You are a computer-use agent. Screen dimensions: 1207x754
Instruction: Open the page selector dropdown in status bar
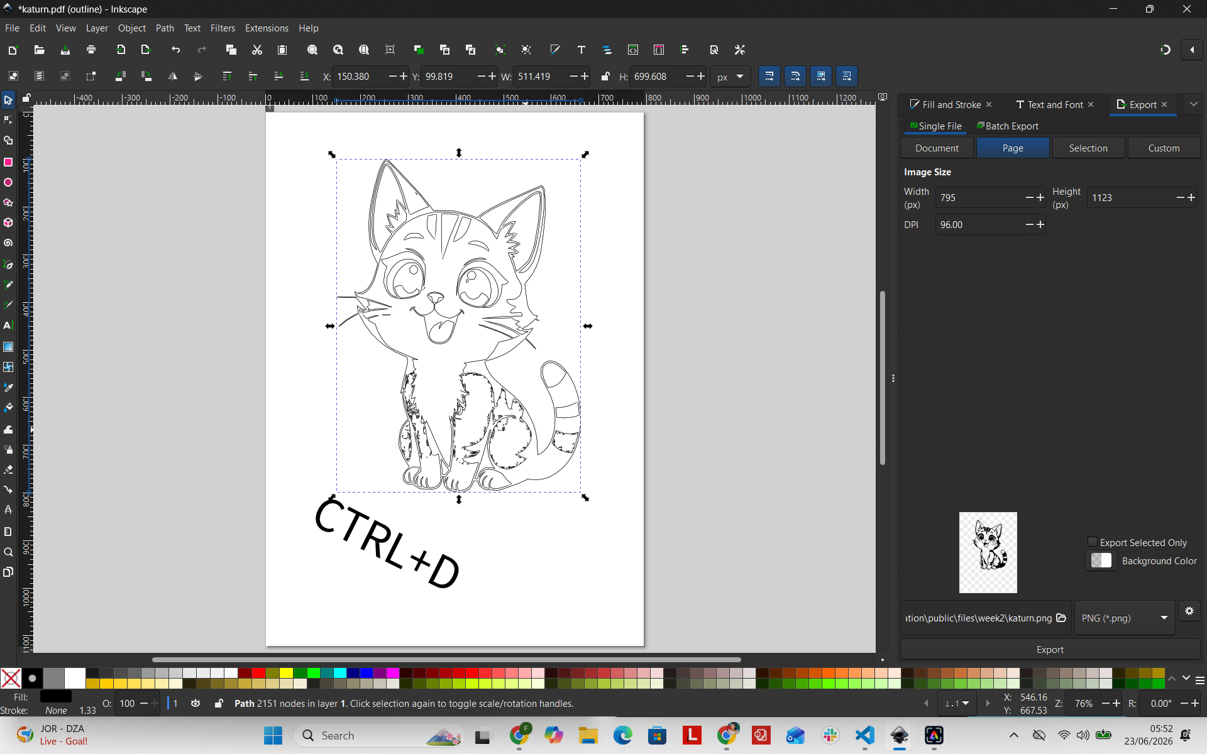957,703
